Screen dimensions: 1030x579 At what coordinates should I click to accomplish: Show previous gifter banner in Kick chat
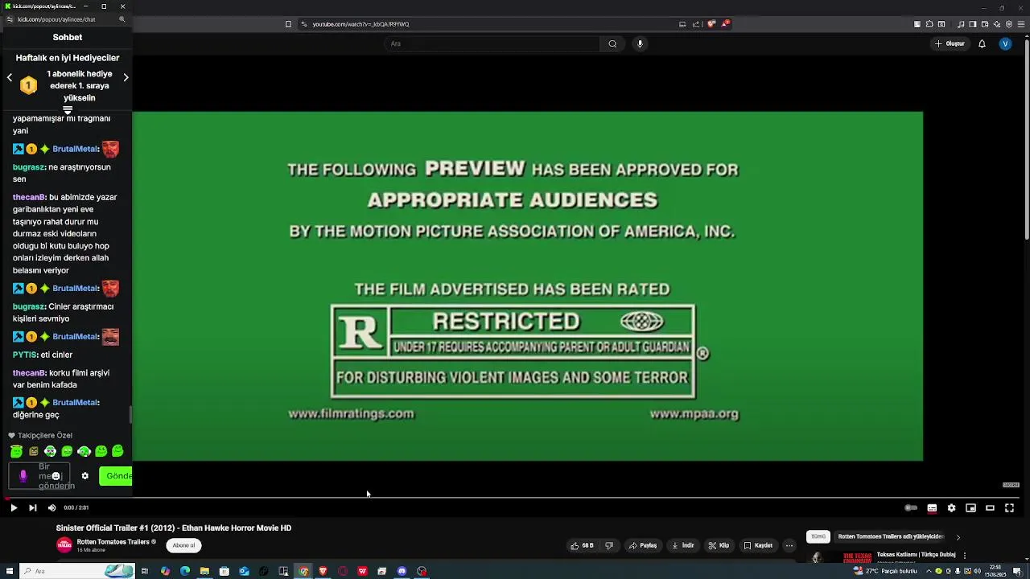pyautogui.click(x=10, y=78)
